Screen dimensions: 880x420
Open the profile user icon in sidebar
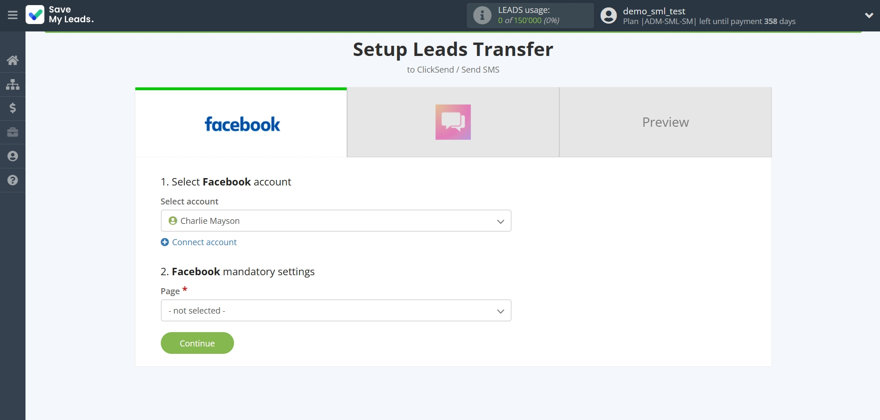[x=13, y=156]
